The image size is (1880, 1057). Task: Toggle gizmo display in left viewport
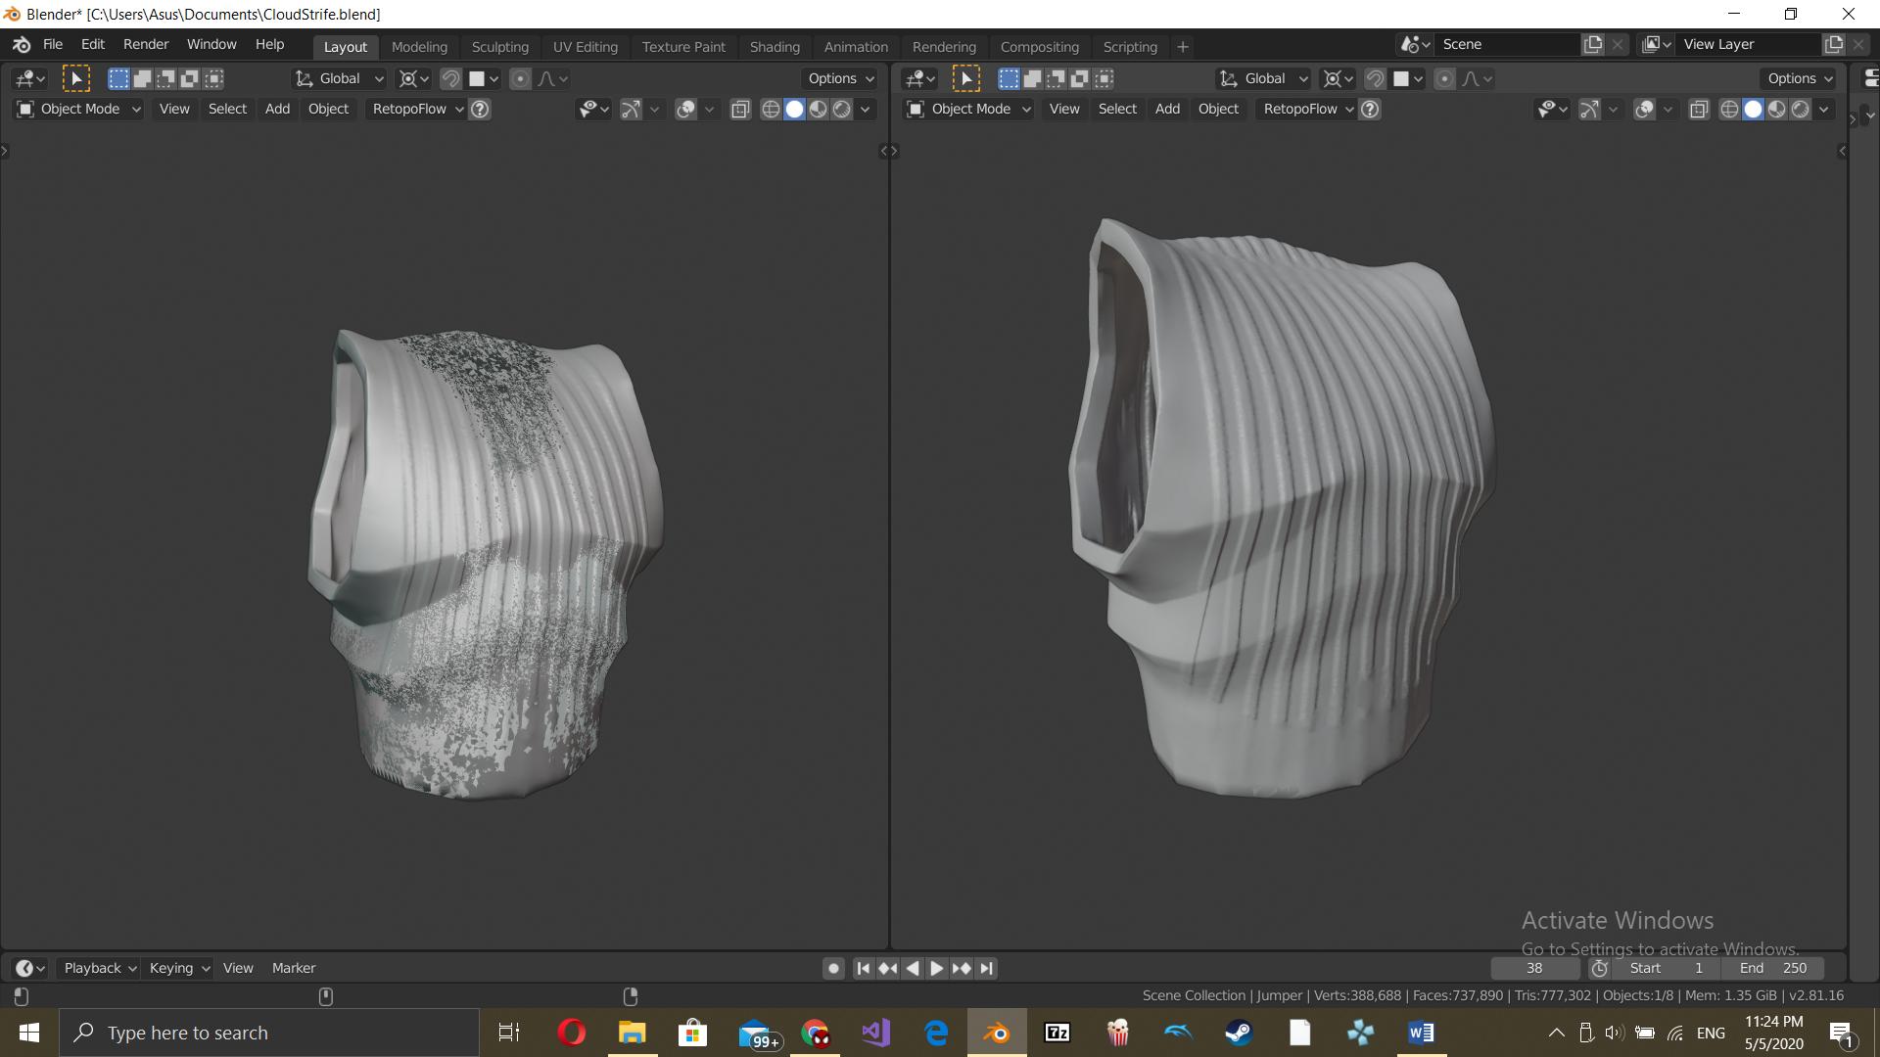tap(631, 109)
